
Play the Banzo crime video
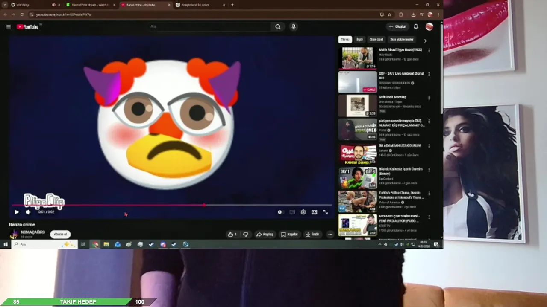point(16,212)
